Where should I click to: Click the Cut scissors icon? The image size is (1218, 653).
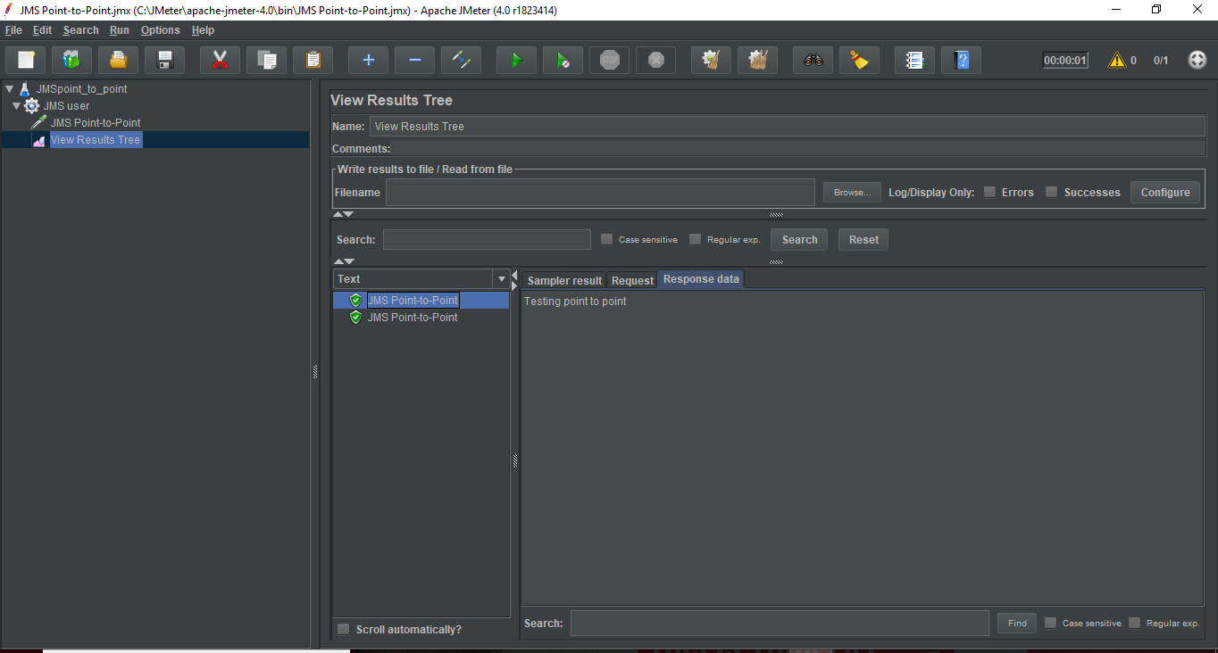pos(220,61)
